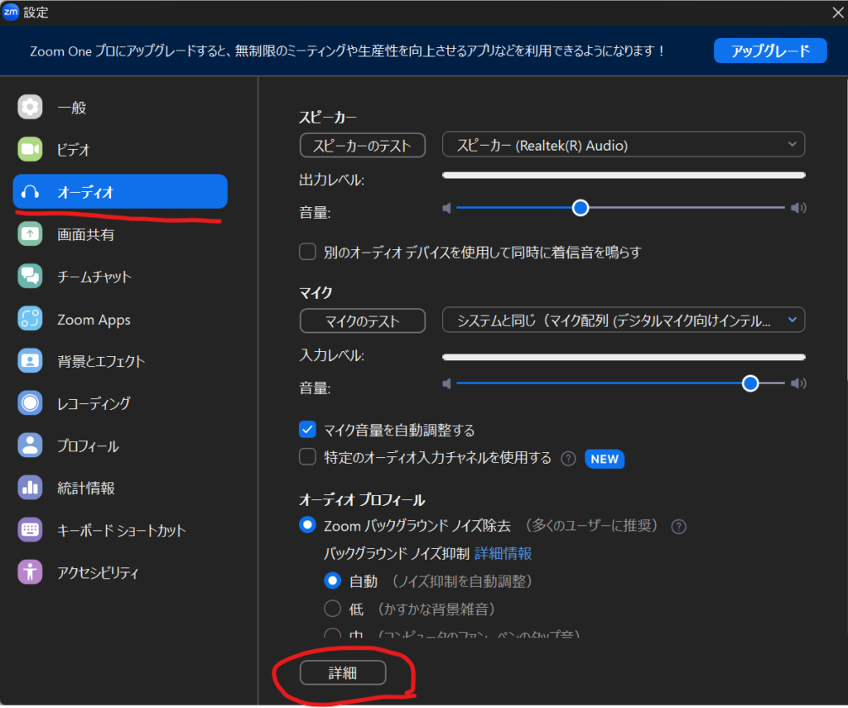
Task: Click the recording circle icon in the sidebar
Action: (30, 403)
